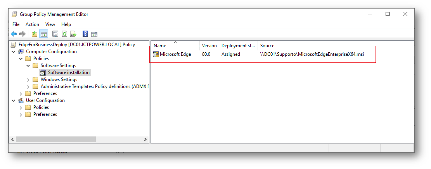This screenshot has height=169, width=431.
Task: Click the Software Settings folder icon
Action: tap(35, 66)
